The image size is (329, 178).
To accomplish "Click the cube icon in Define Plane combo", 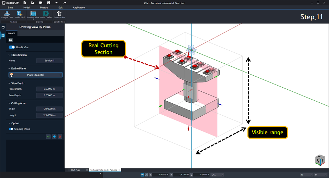I will 12,75.
